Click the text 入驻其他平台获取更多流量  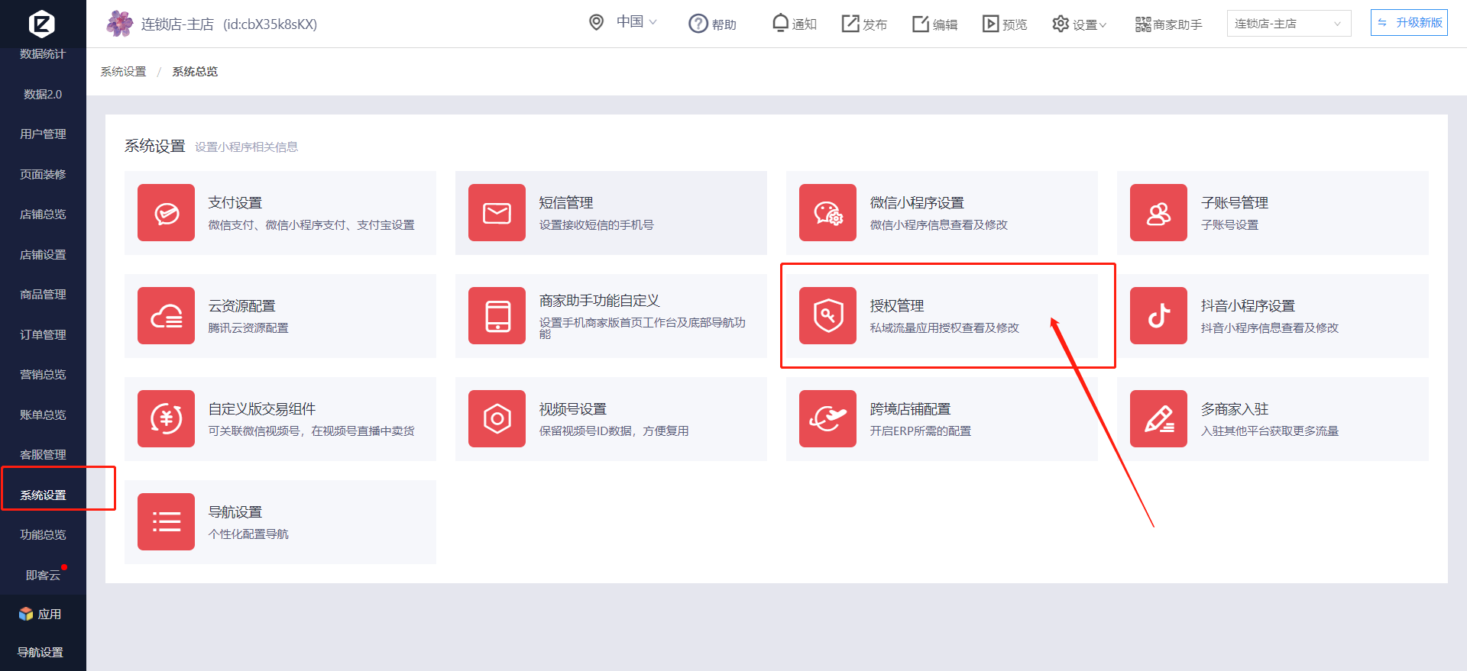point(1269,431)
